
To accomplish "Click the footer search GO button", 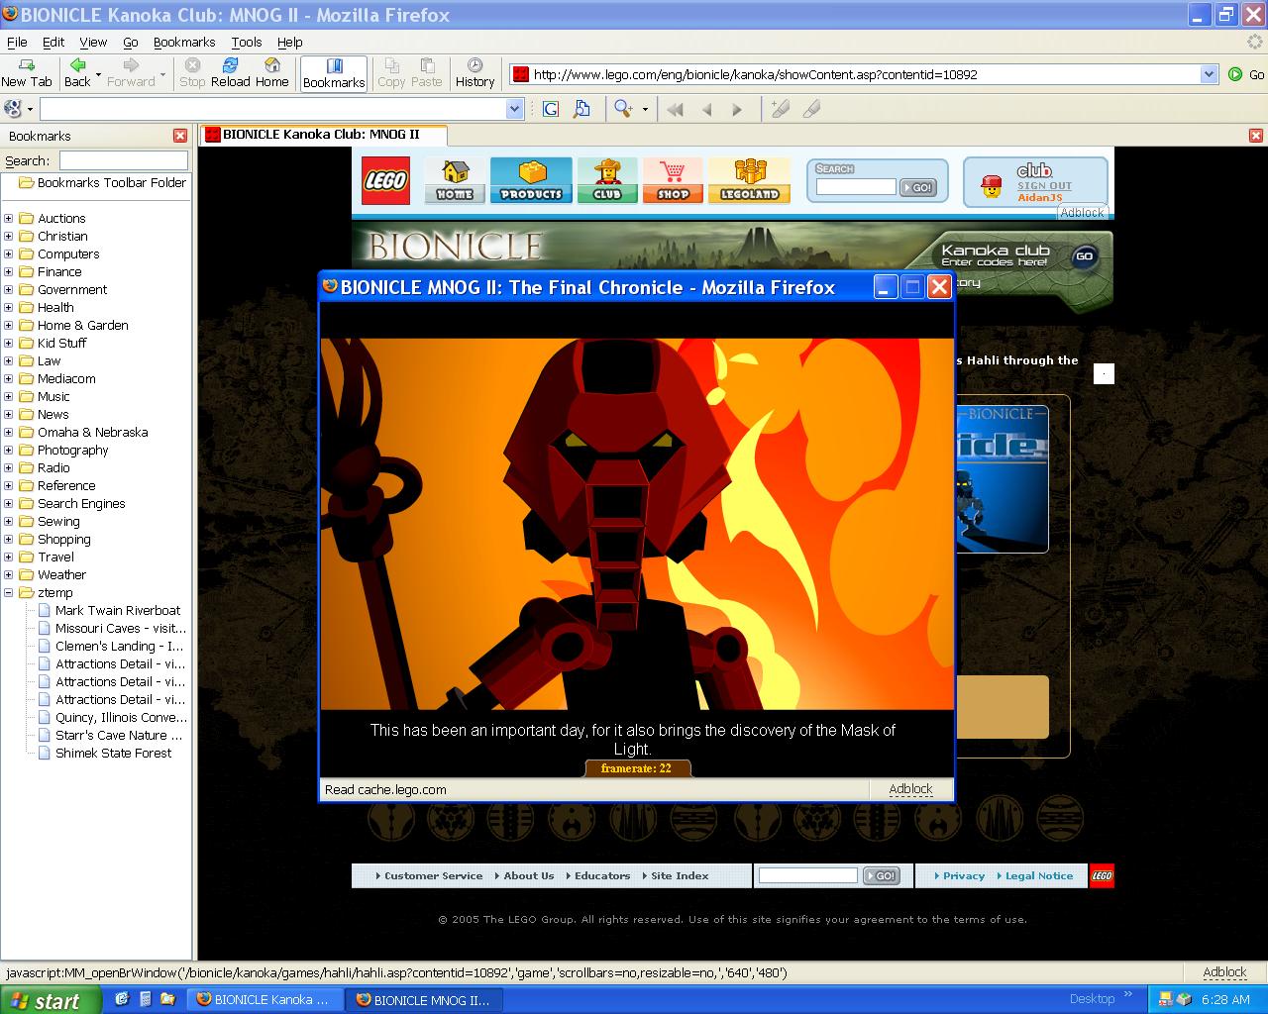I will pos(881,875).
